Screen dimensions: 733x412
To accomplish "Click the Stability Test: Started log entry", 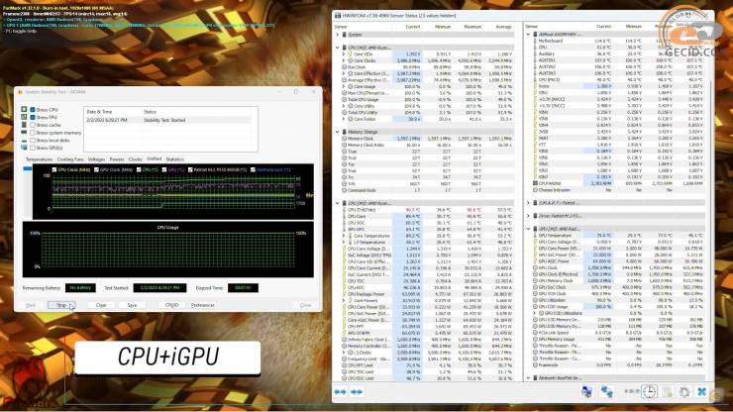I will (x=168, y=120).
